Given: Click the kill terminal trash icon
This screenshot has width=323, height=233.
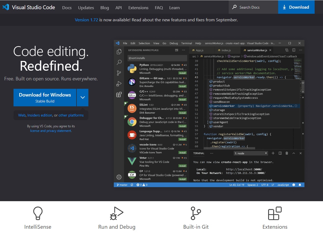Looking at the screenshot, I should [287, 153].
